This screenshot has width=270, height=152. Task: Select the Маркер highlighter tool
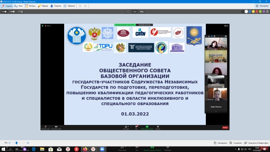point(43,6)
